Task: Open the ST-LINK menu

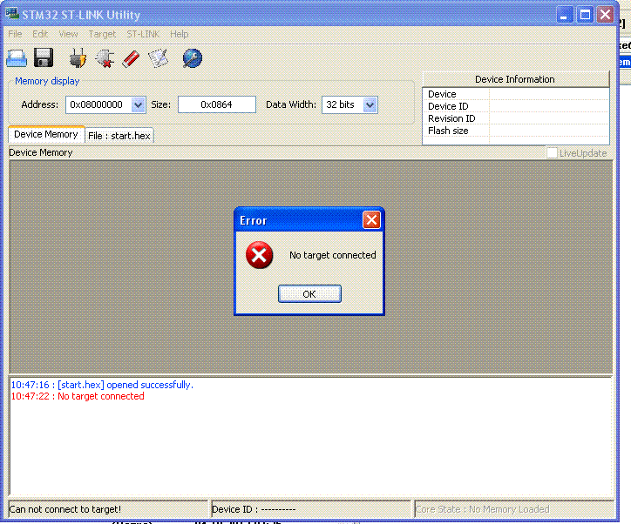Action: 143,34
